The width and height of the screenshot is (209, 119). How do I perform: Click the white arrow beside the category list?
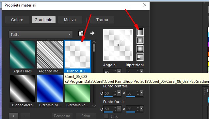tap(92, 33)
